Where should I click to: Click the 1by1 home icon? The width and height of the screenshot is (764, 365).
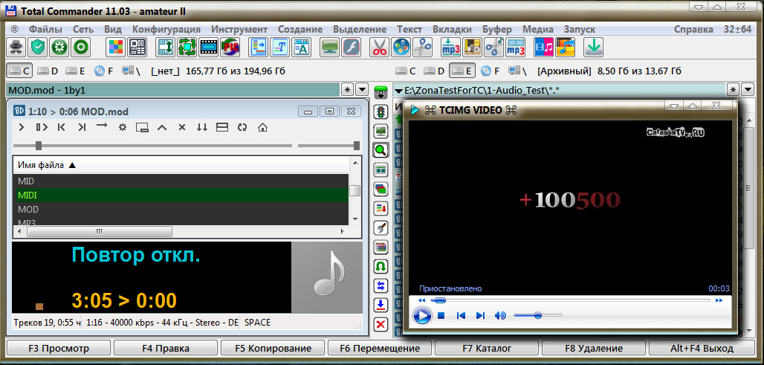click(262, 127)
